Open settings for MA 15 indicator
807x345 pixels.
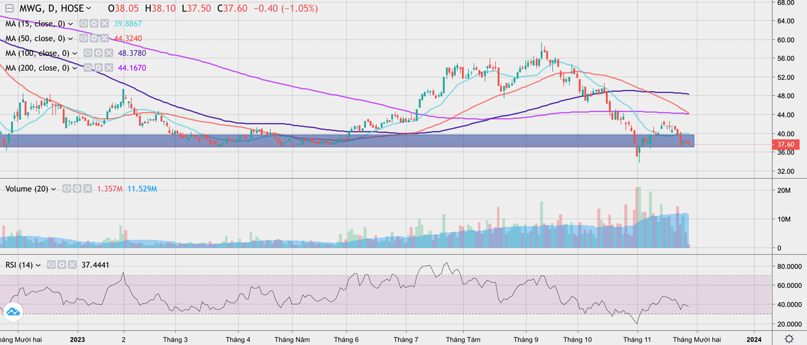click(95, 23)
